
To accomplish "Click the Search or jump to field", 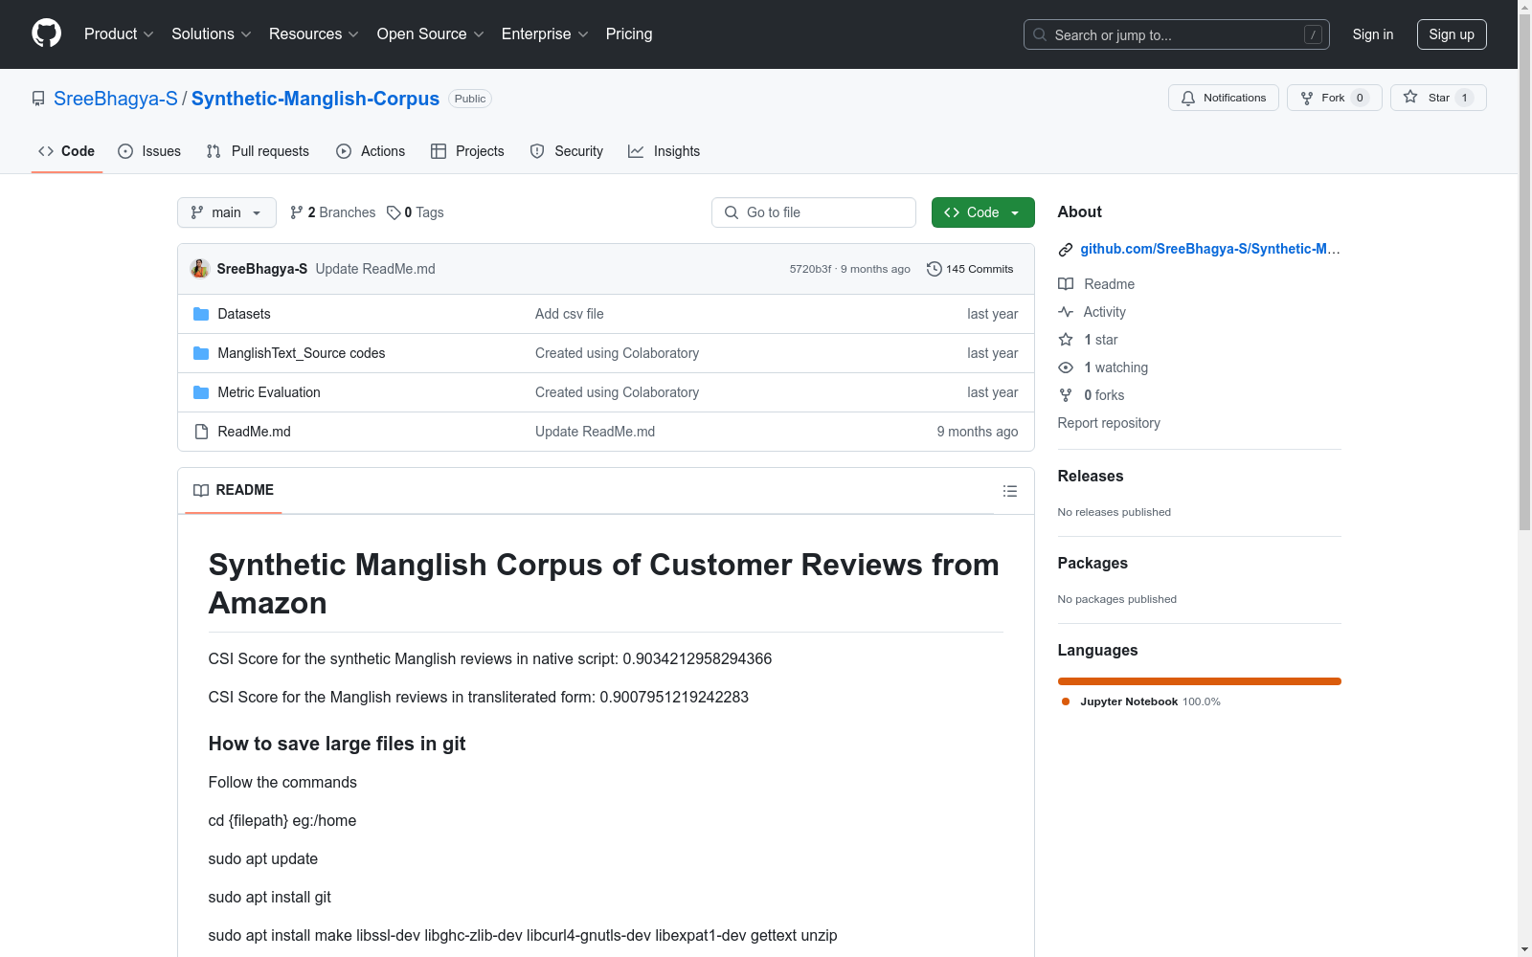I will coord(1177,34).
